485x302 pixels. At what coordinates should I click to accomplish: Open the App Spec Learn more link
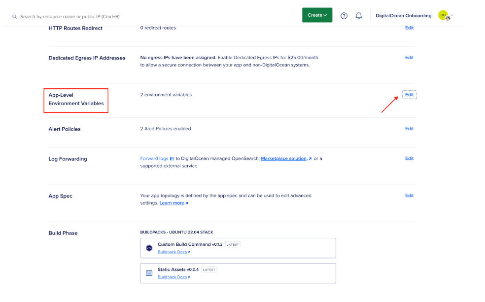pyautogui.click(x=172, y=203)
